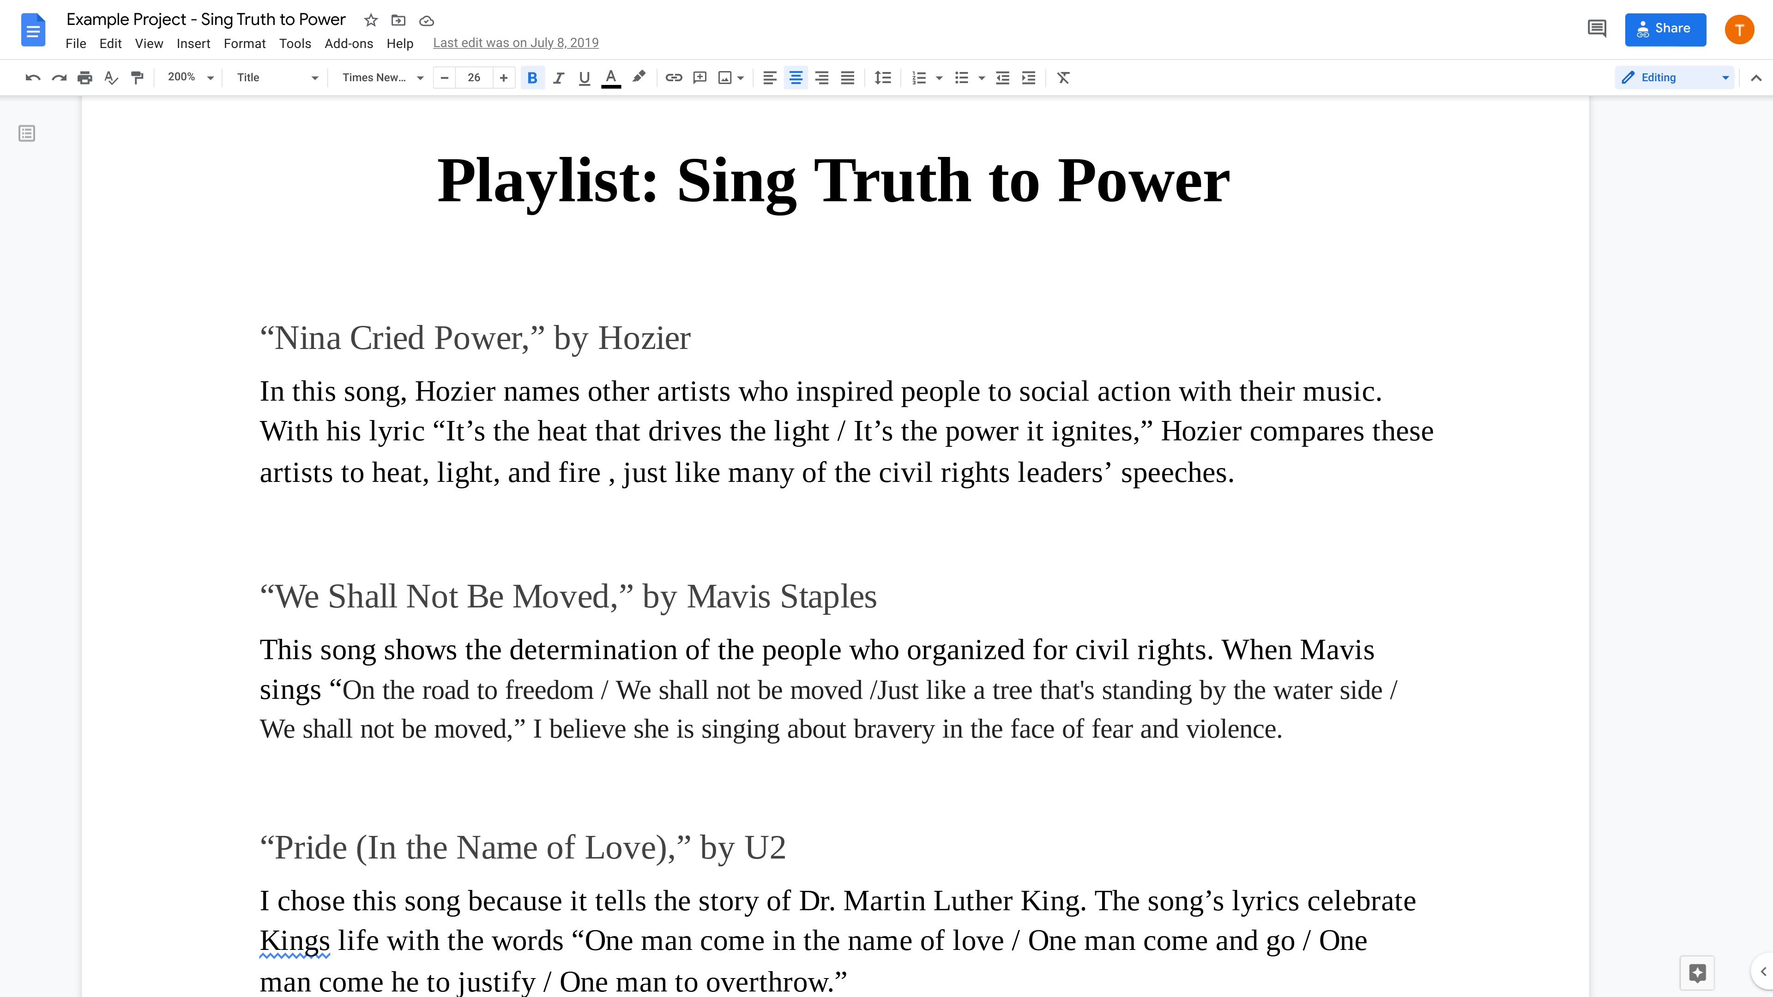Viewport: 1773px width, 997px height.
Task: Open the Format menu
Action: [244, 43]
